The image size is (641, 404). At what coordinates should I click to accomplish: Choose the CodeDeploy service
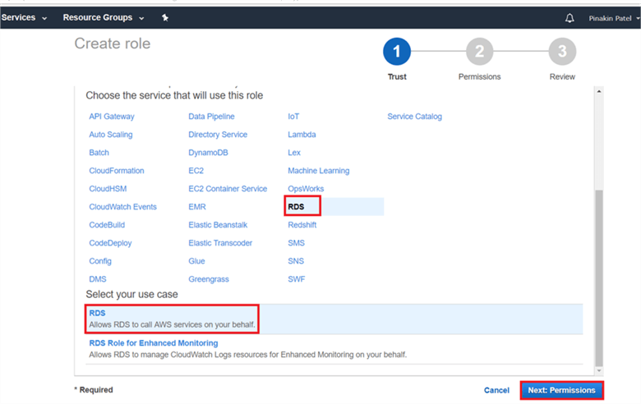110,243
